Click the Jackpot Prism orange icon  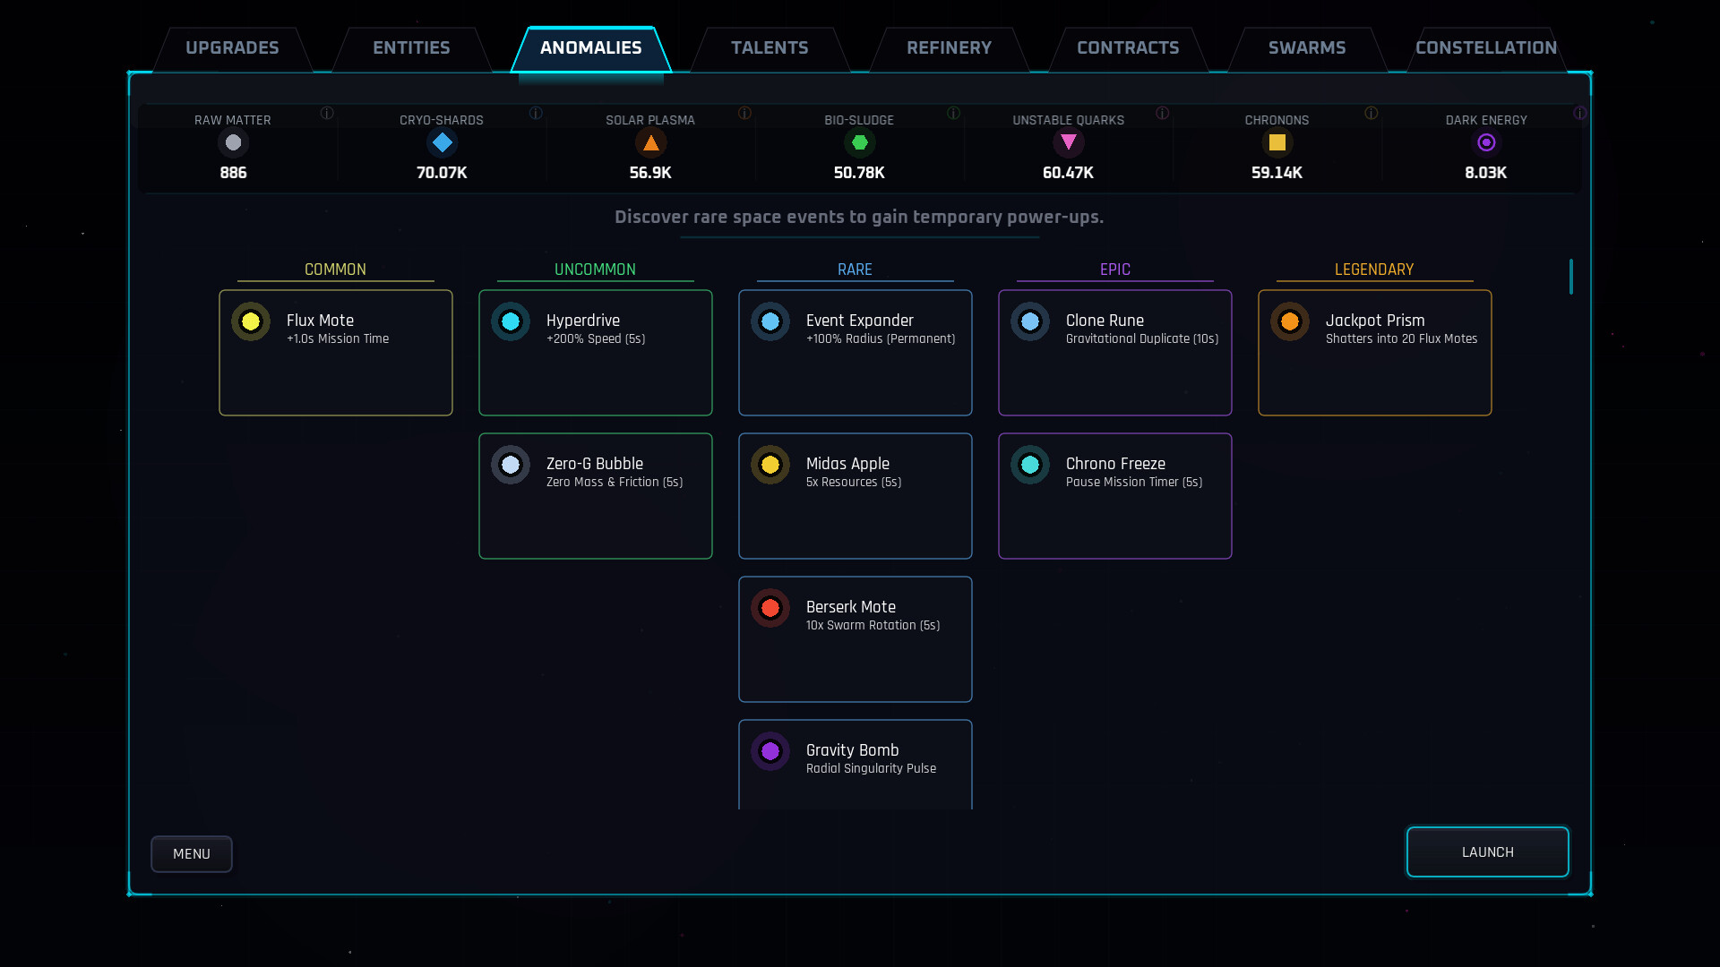[1290, 321]
